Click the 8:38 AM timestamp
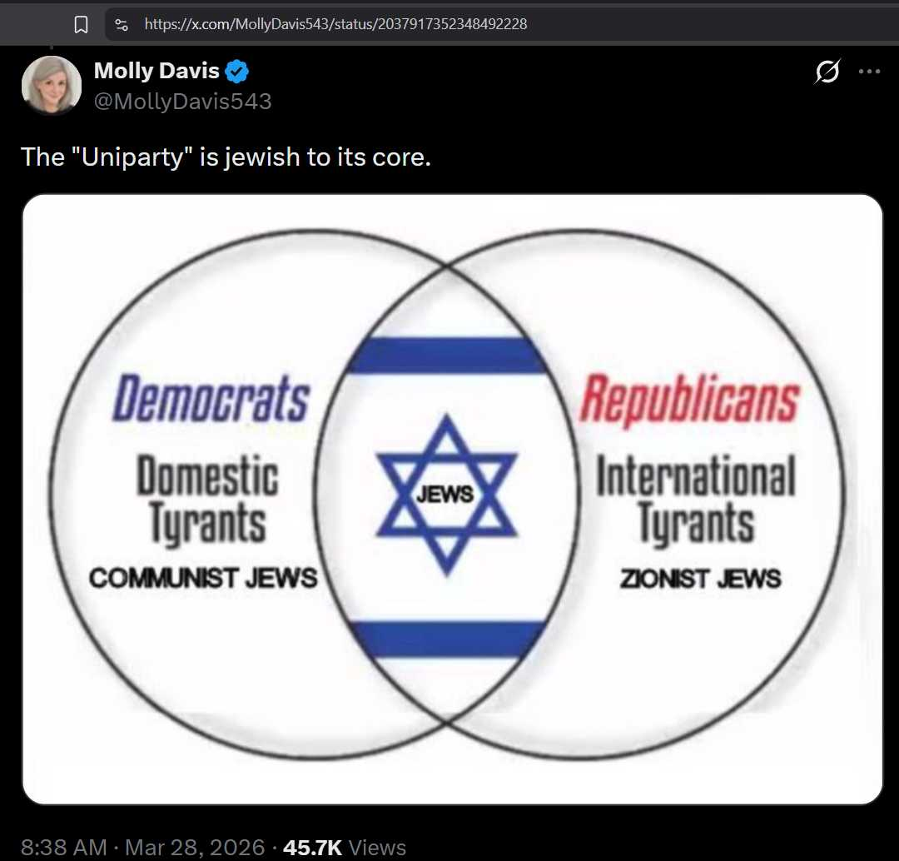Image resolution: width=899 pixels, height=861 pixels. click(x=63, y=847)
